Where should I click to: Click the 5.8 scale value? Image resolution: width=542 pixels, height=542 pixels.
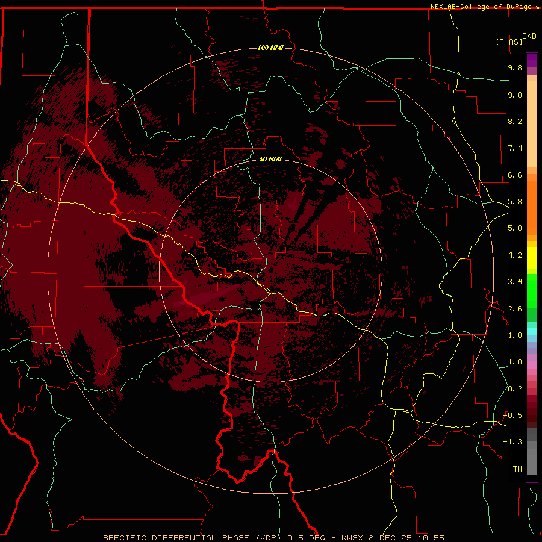click(515, 202)
